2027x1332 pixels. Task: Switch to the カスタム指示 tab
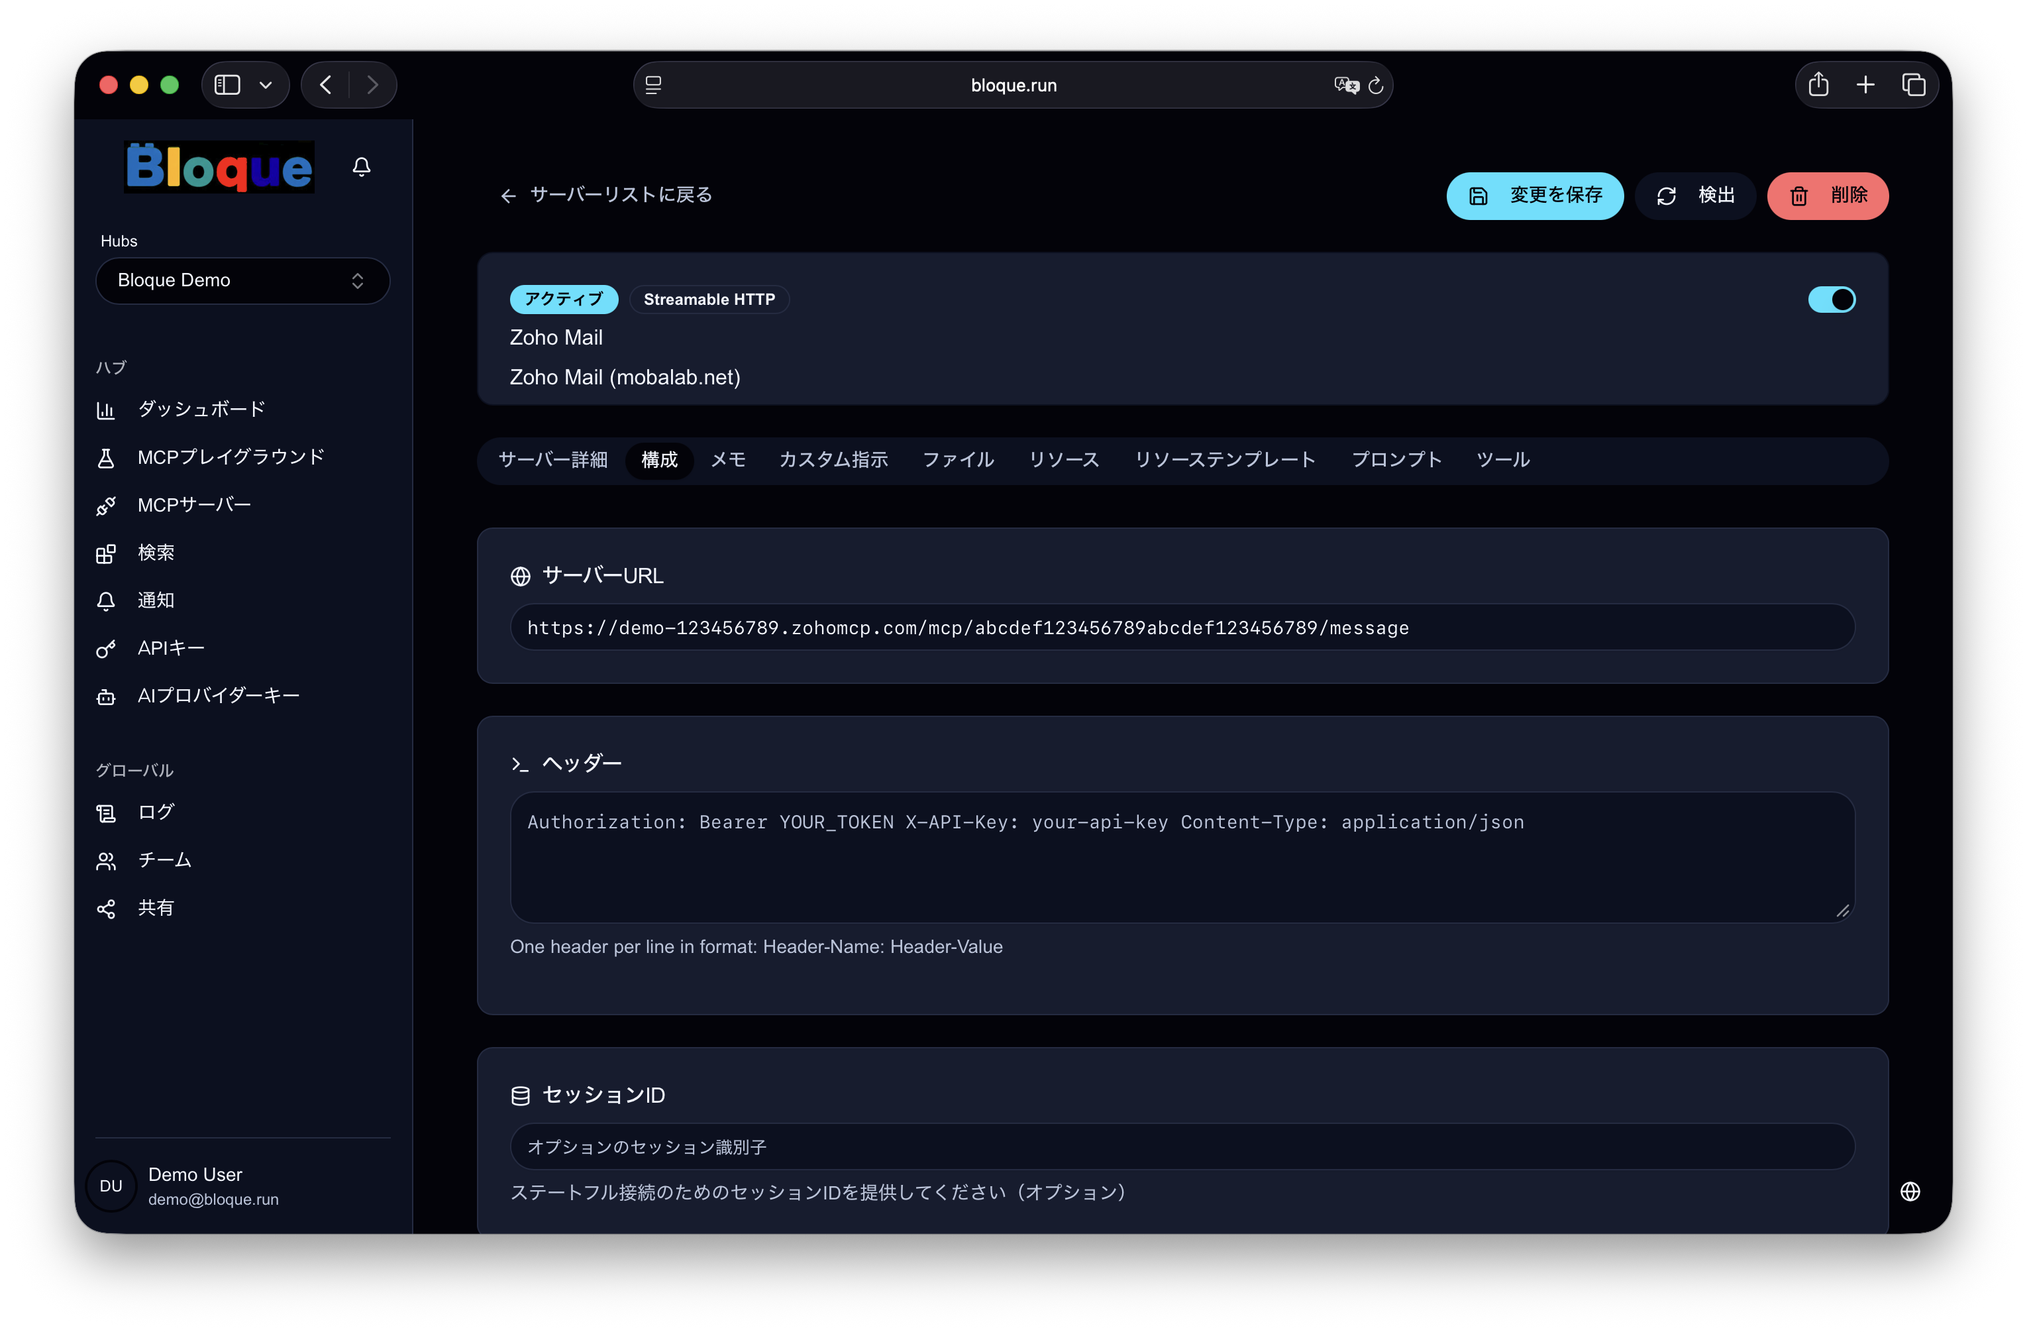tap(833, 460)
